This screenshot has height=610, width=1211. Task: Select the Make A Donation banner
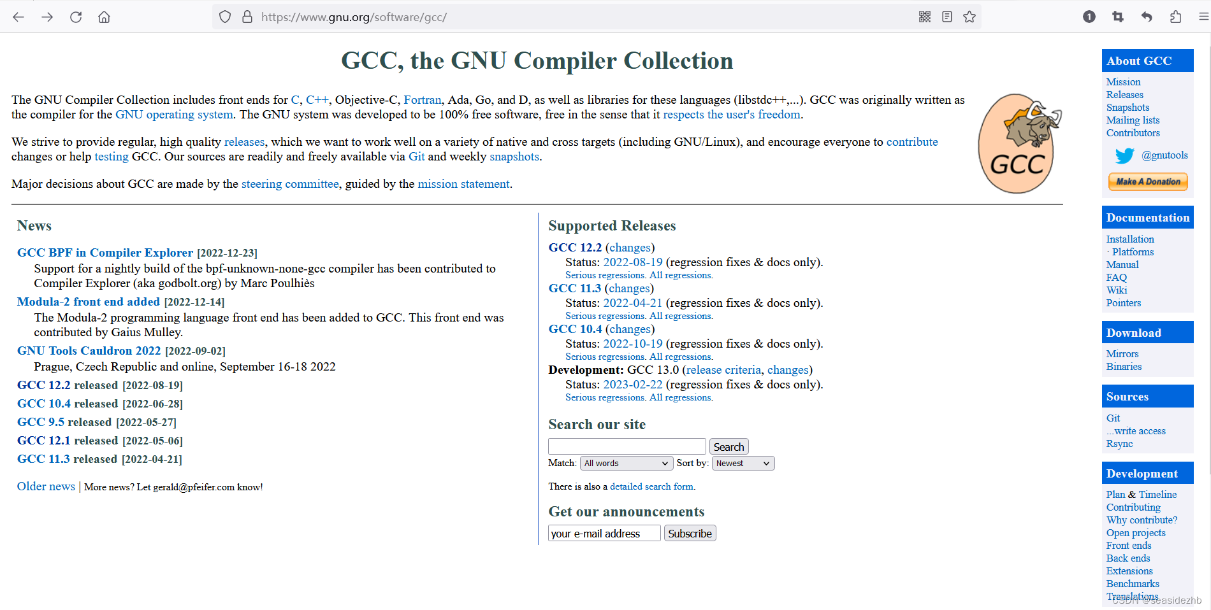point(1147,181)
